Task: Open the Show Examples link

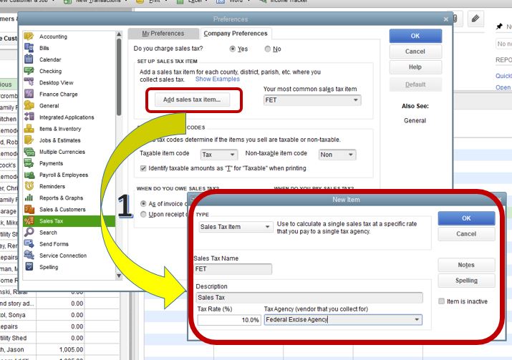Action: pos(218,79)
